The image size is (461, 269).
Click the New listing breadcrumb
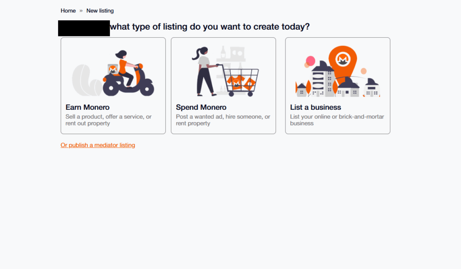100,11
